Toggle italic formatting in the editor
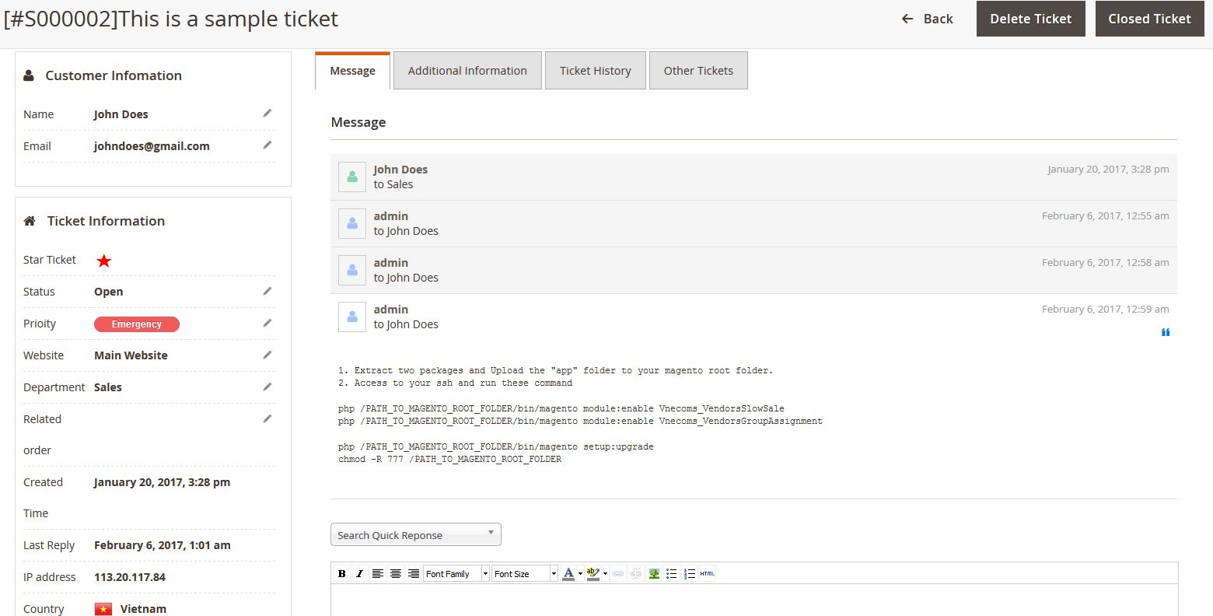This screenshot has width=1213, height=616. tap(359, 573)
